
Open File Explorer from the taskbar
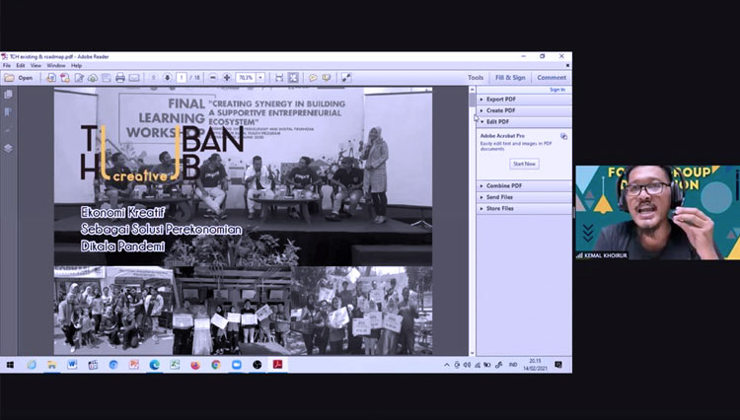pyautogui.click(x=51, y=365)
